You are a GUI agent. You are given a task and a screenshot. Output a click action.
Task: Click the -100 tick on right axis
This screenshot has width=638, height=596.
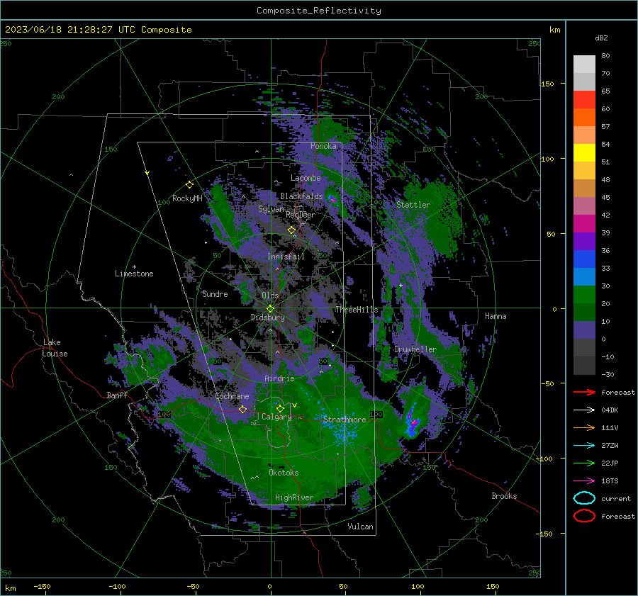pyautogui.click(x=544, y=459)
